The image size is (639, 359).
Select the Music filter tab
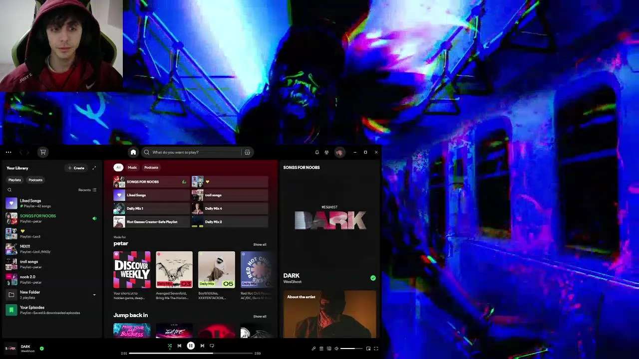coord(132,168)
